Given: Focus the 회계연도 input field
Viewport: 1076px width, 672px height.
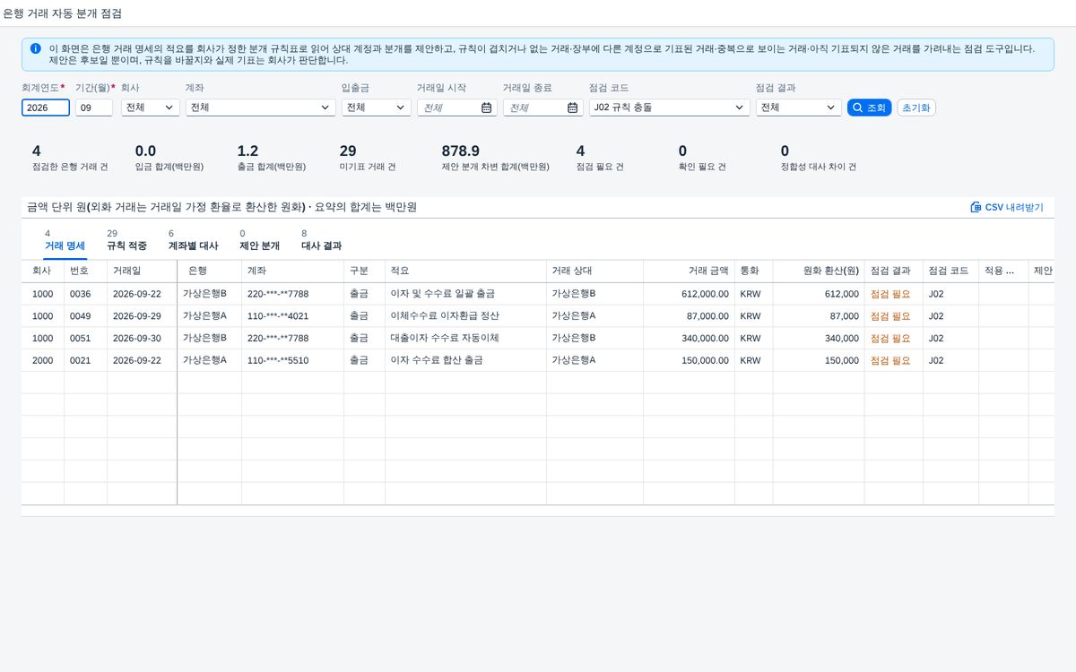Looking at the screenshot, I should (x=46, y=108).
